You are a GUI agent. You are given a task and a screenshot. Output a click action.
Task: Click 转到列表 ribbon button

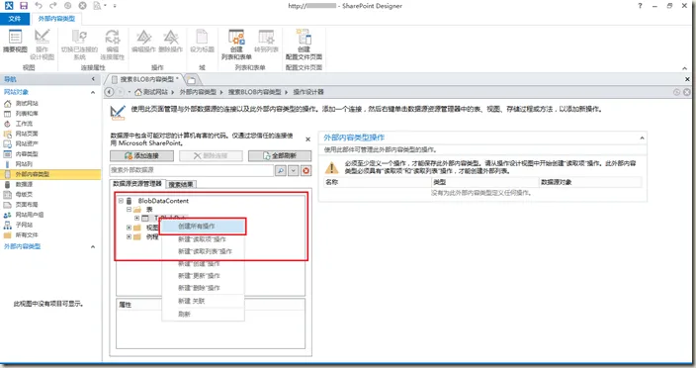pyautogui.click(x=266, y=42)
